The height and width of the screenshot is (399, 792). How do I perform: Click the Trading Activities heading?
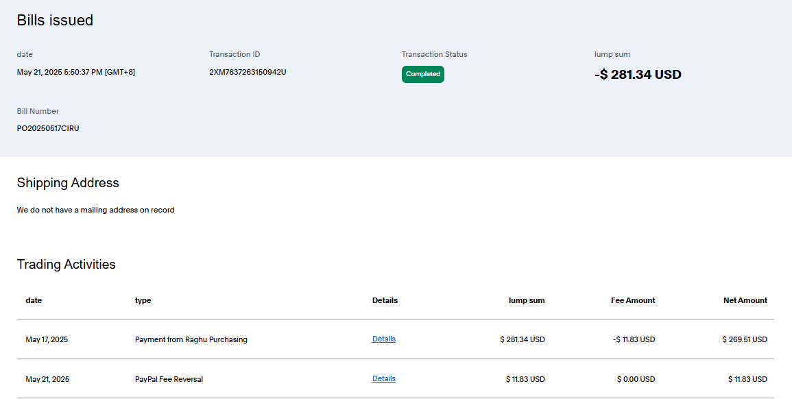(66, 265)
